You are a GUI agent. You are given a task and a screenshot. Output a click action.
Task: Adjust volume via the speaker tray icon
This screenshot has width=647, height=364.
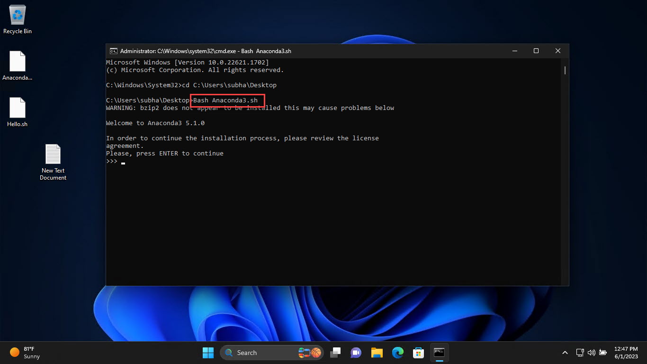coord(591,353)
